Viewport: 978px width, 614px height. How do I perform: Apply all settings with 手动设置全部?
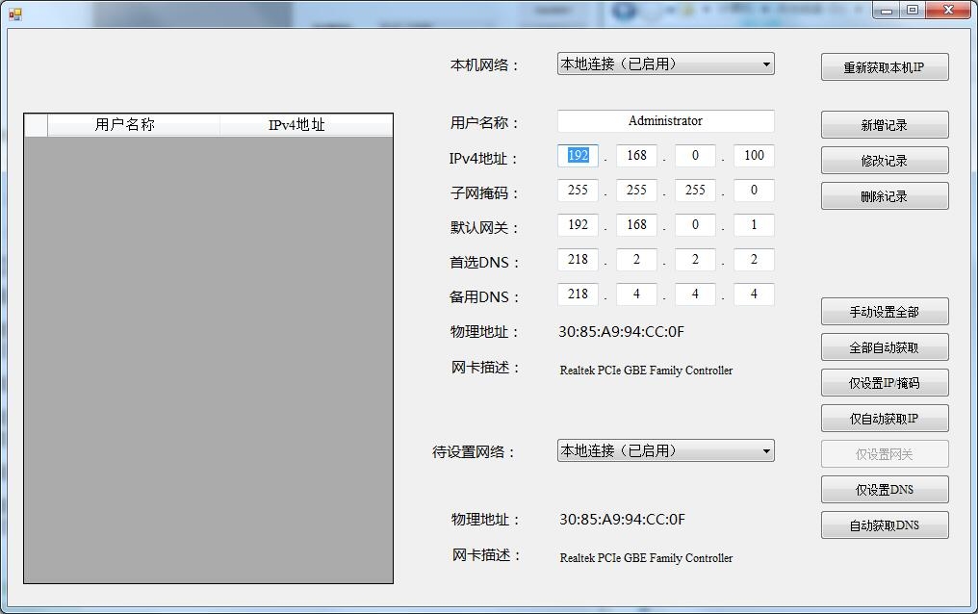[x=885, y=312]
